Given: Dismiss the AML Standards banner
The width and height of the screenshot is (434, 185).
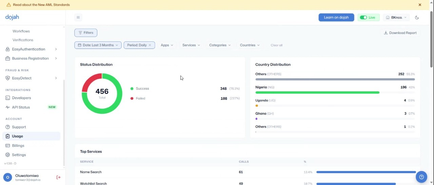Looking at the screenshot, I should pyautogui.click(x=420, y=5).
